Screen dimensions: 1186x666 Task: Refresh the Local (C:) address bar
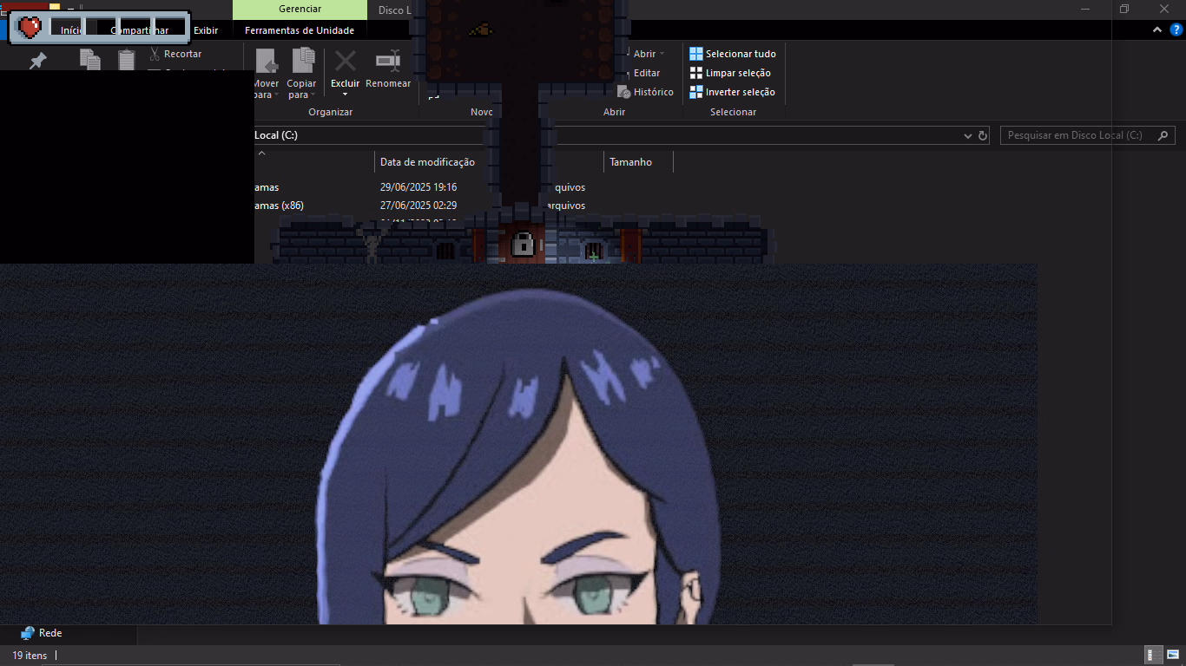click(983, 136)
